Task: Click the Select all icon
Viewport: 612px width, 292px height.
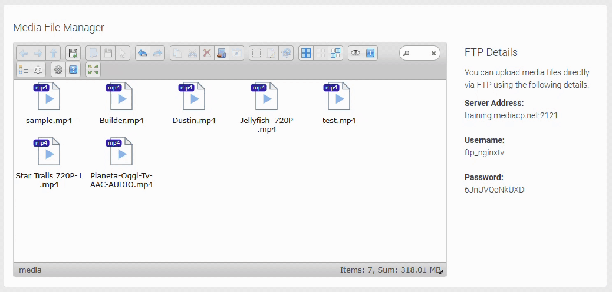Action: [306, 53]
